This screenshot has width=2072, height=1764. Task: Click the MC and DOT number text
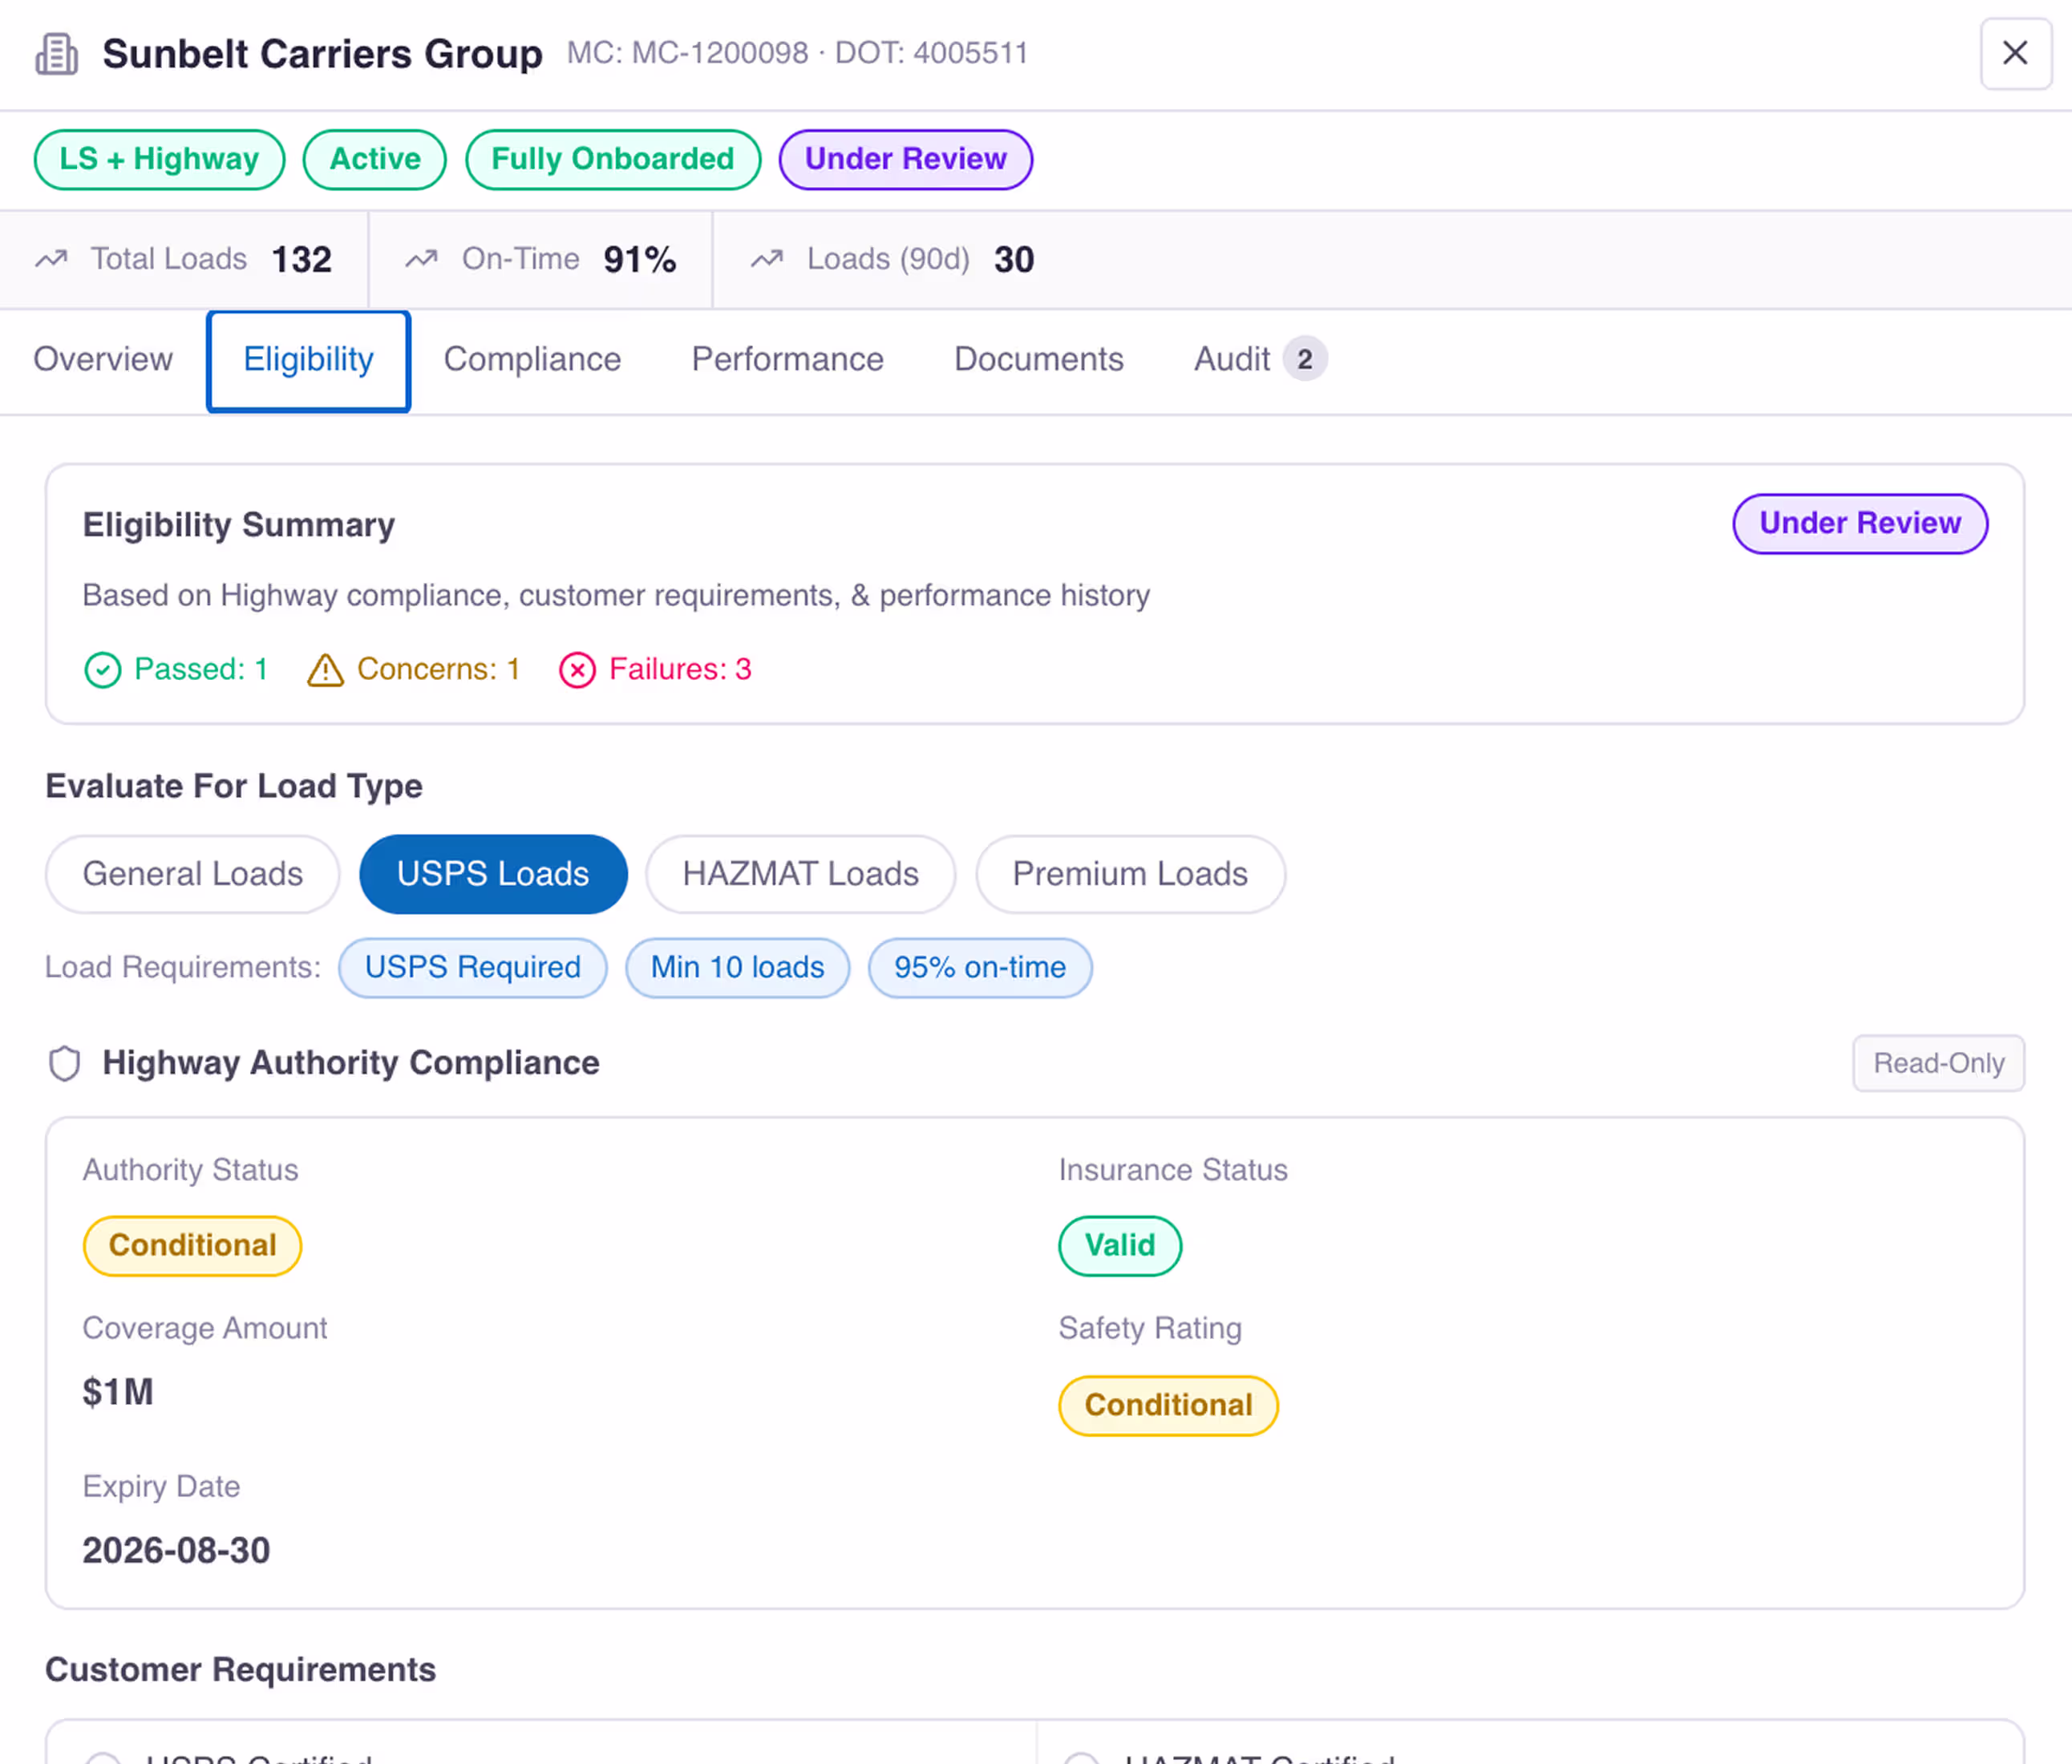(x=798, y=53)
